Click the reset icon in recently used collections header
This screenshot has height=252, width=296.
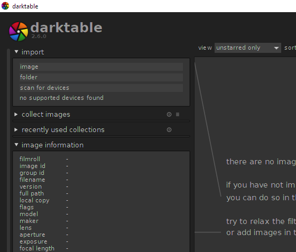pos(169,129)
